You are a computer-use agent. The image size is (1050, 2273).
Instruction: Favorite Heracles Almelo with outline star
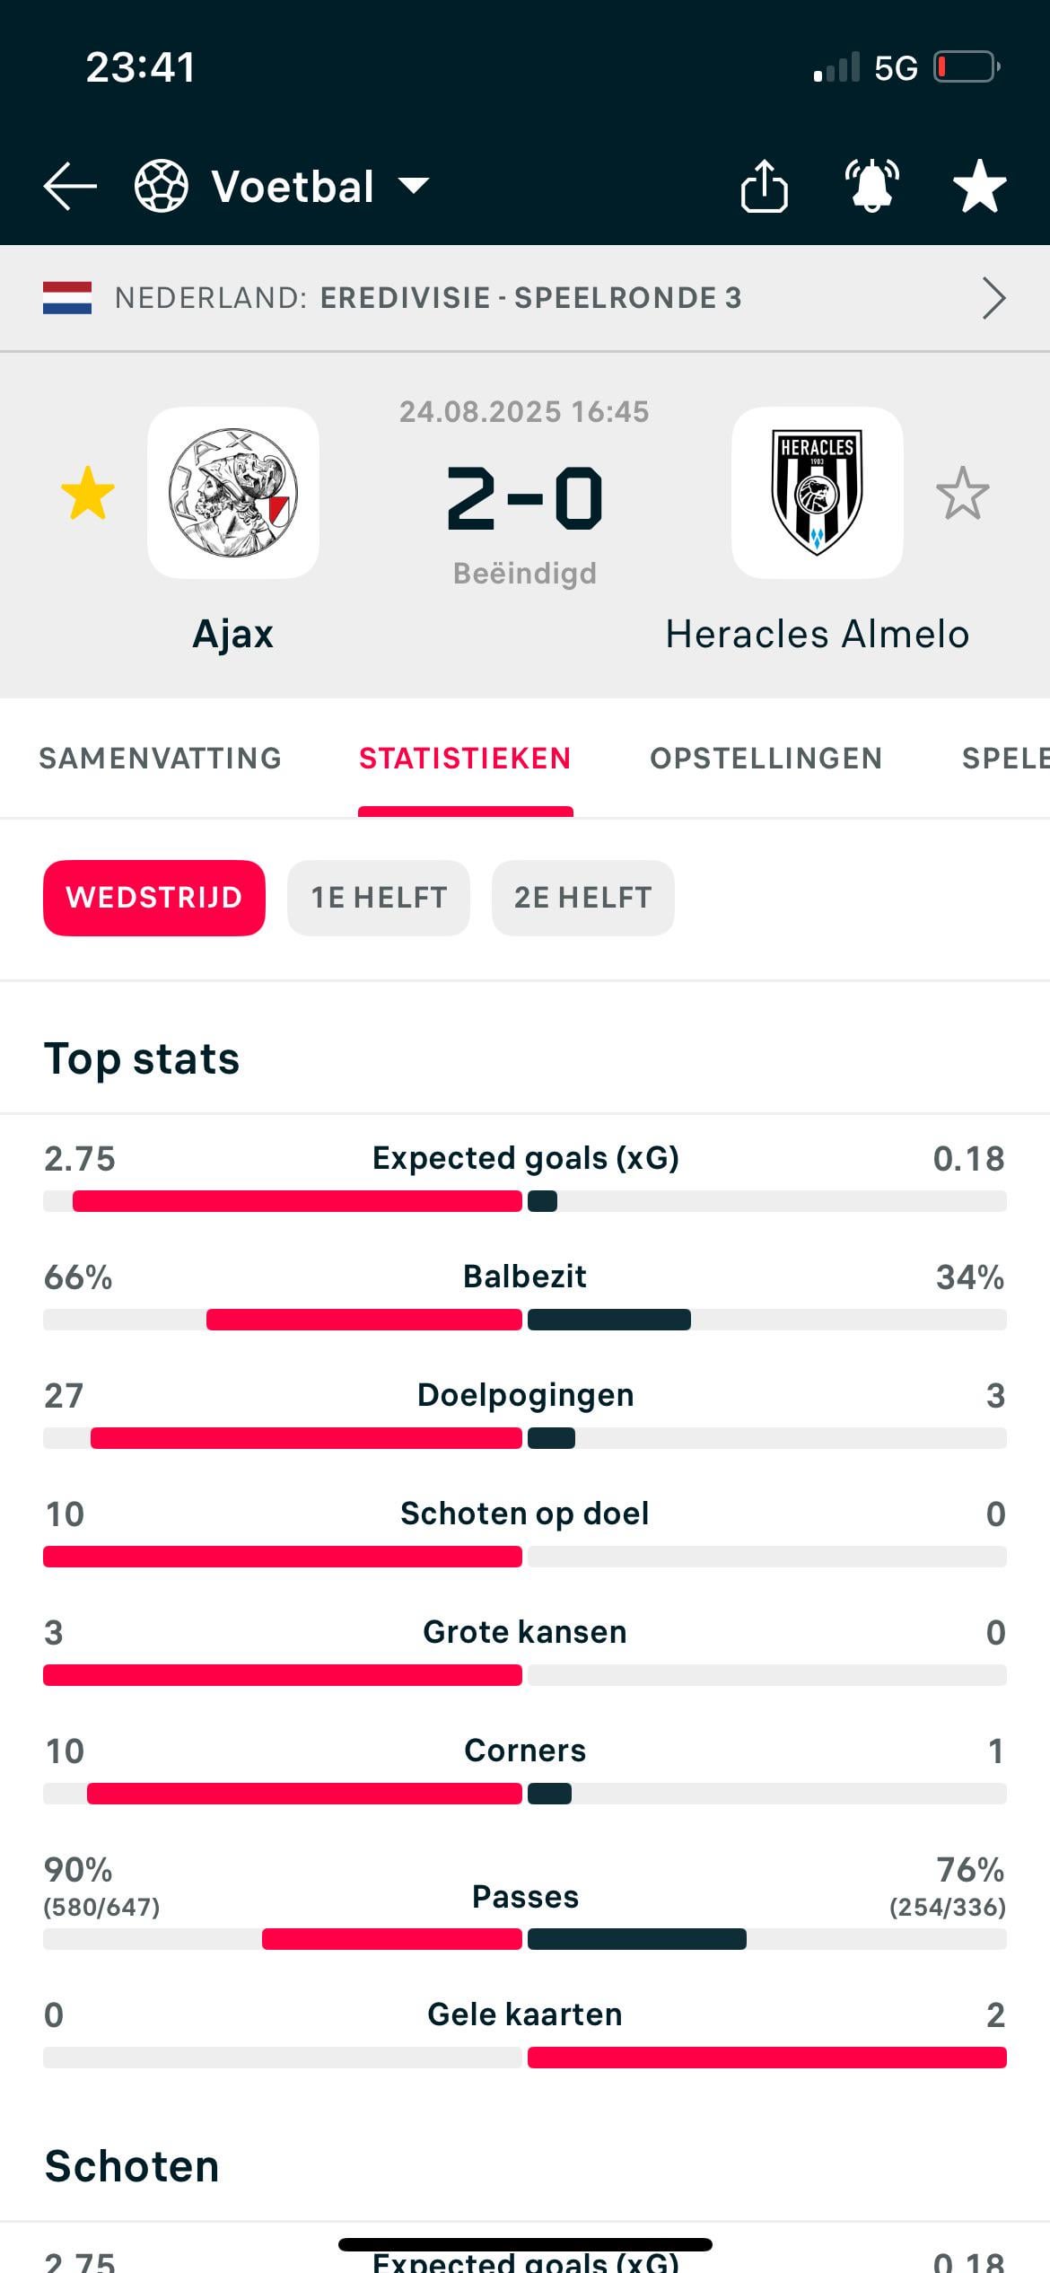click(962, 493)
